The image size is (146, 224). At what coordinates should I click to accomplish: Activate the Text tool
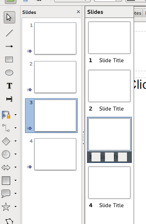(x=9, y=86)
